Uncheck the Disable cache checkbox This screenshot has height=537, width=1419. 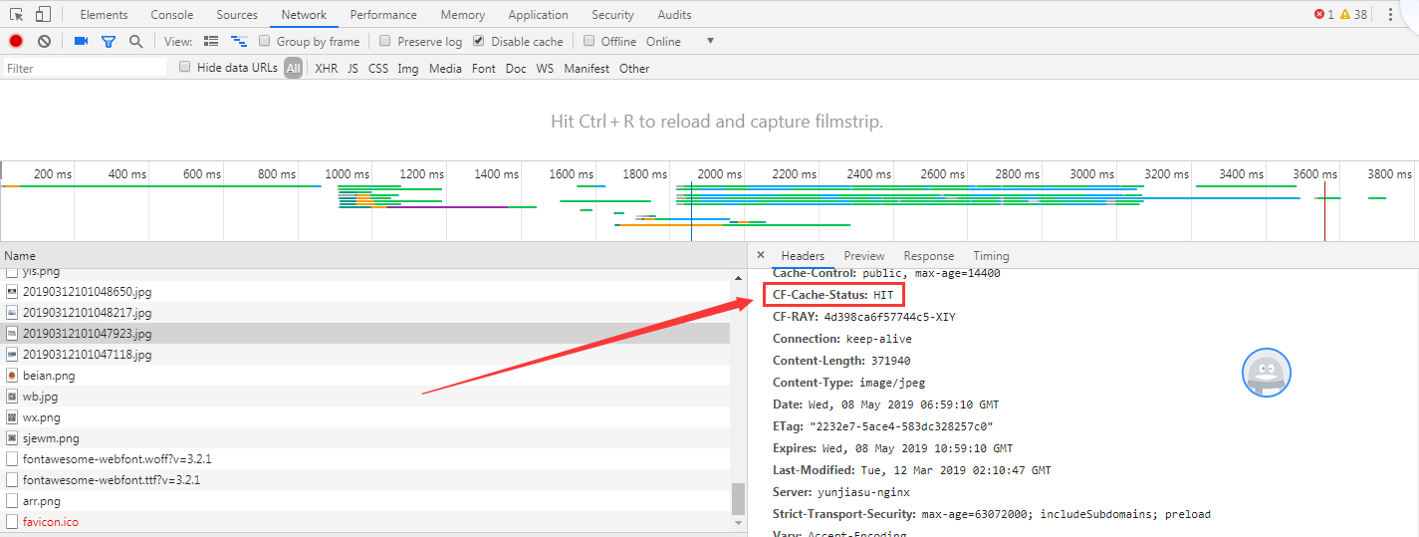[x=479, y=41]
